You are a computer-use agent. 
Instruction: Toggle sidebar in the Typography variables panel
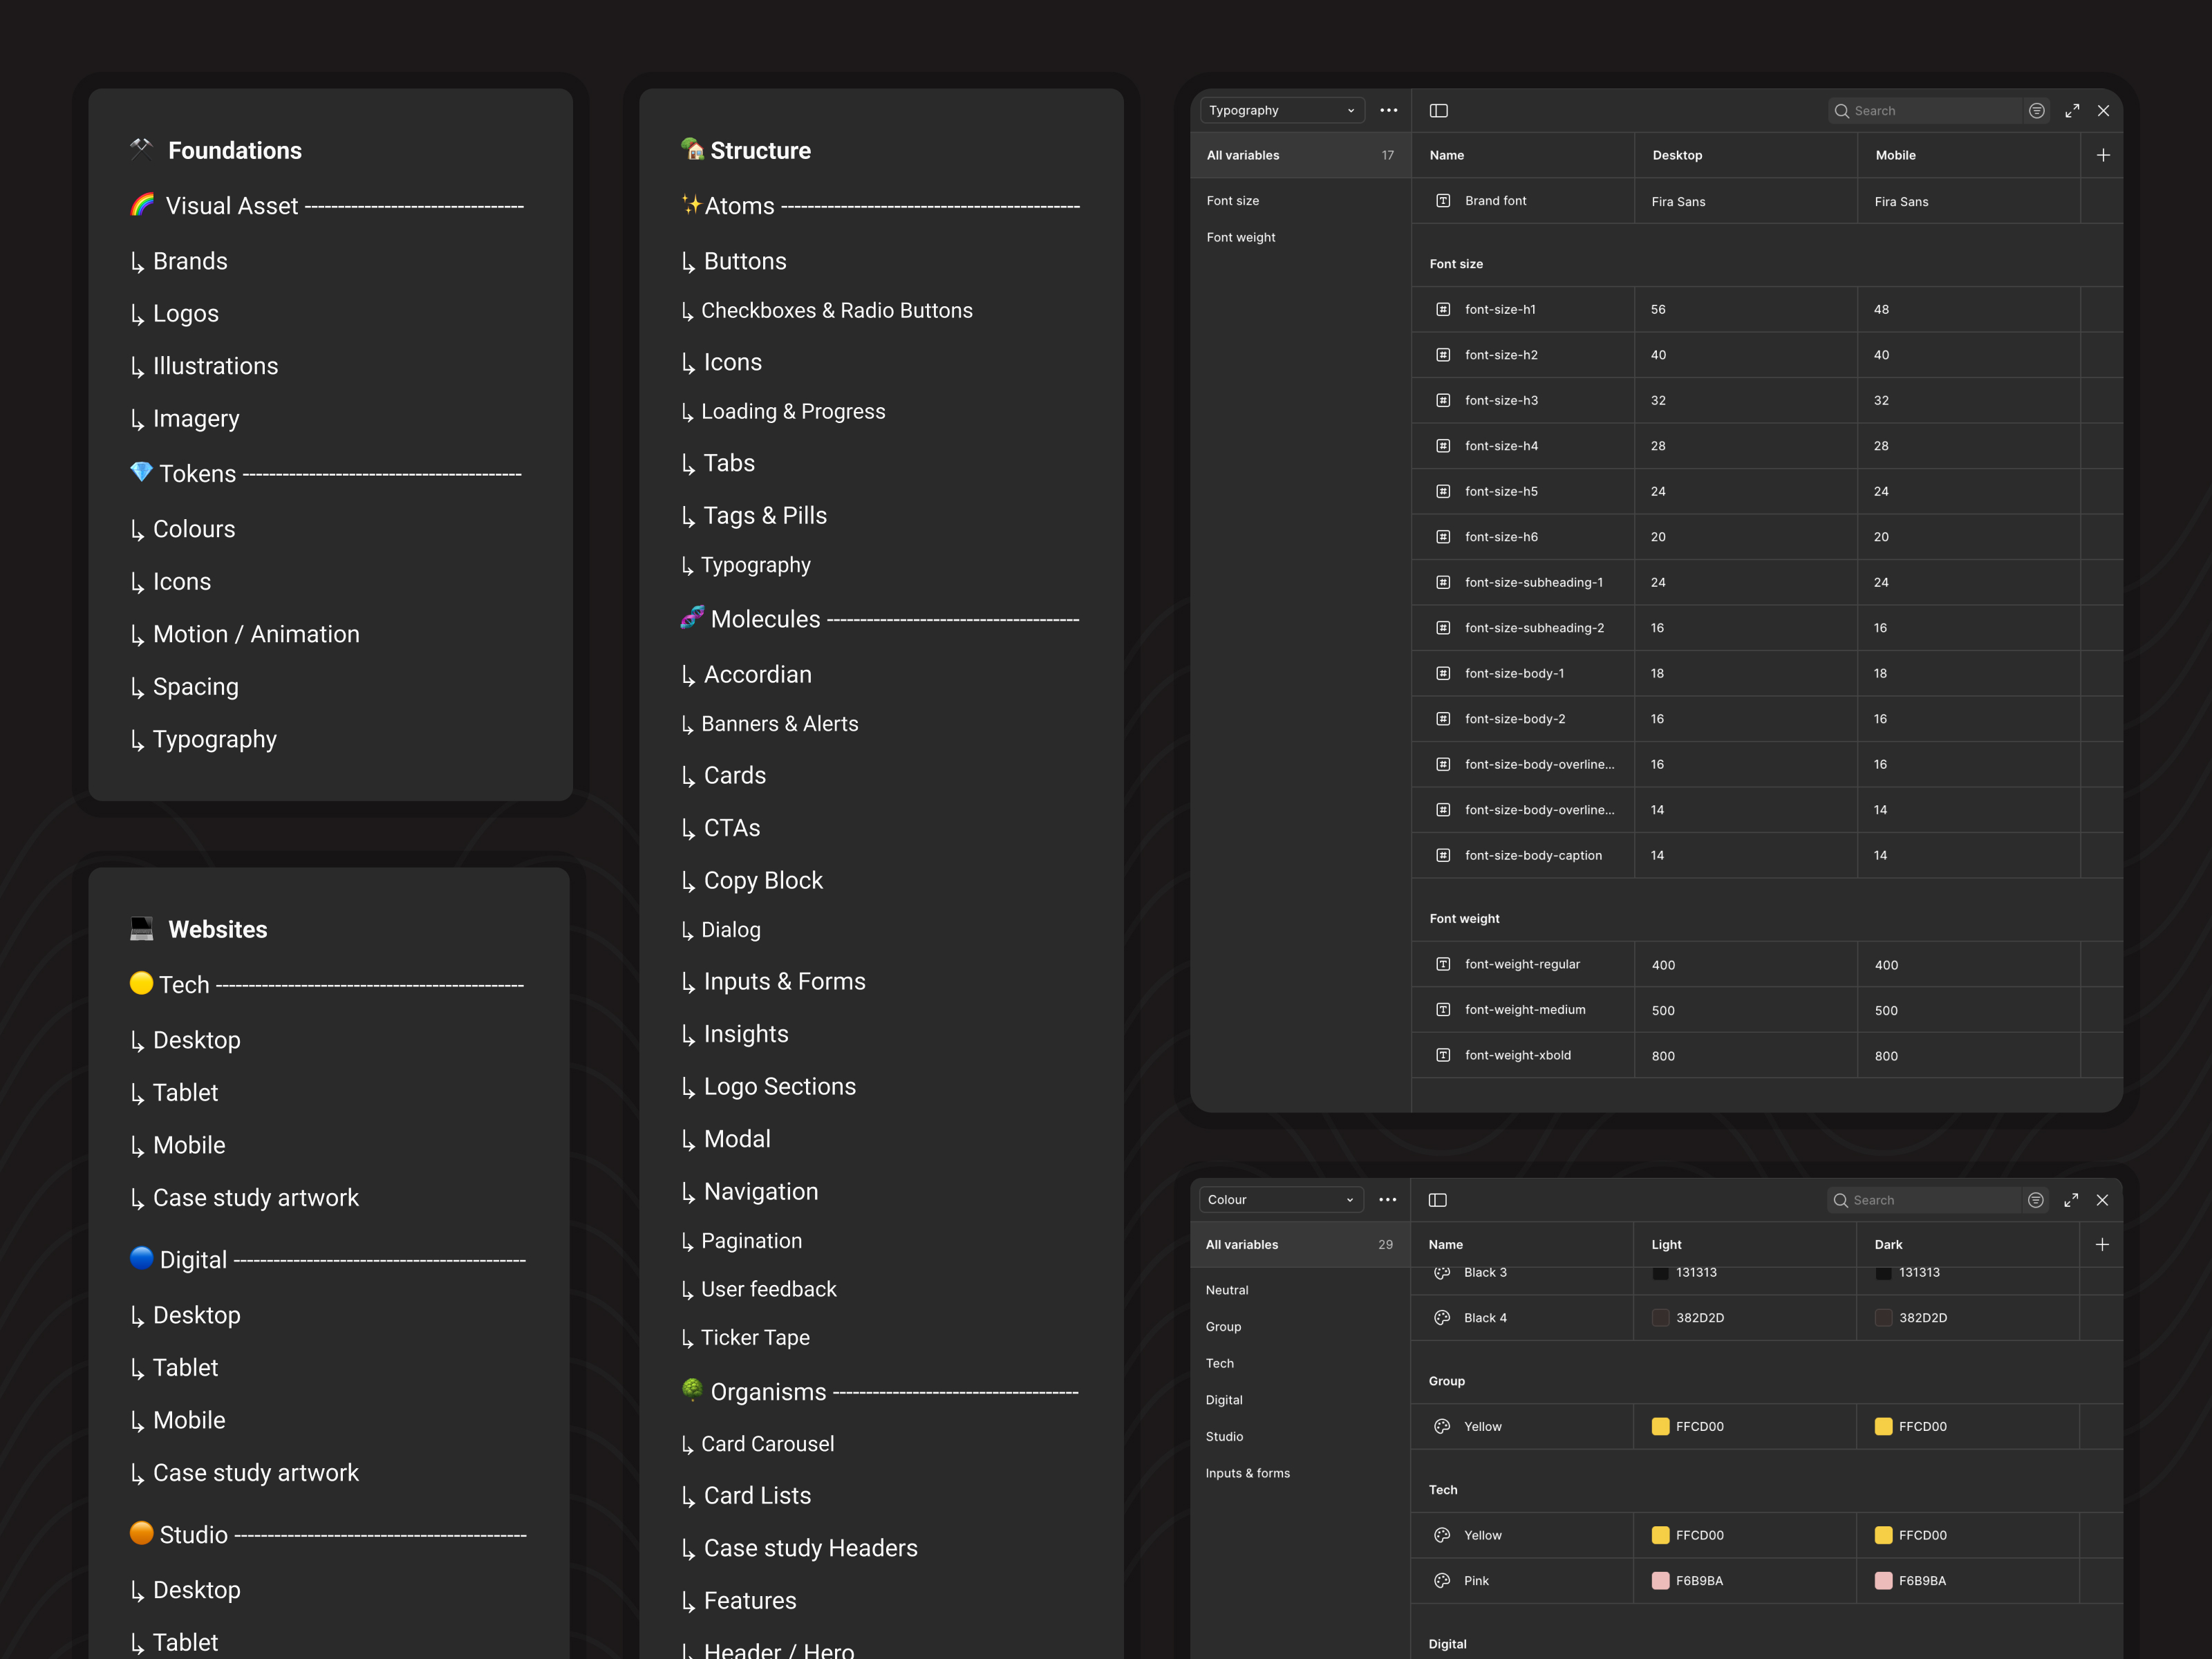coord(1438,111)
